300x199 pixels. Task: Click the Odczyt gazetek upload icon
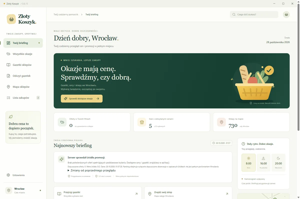8,76
